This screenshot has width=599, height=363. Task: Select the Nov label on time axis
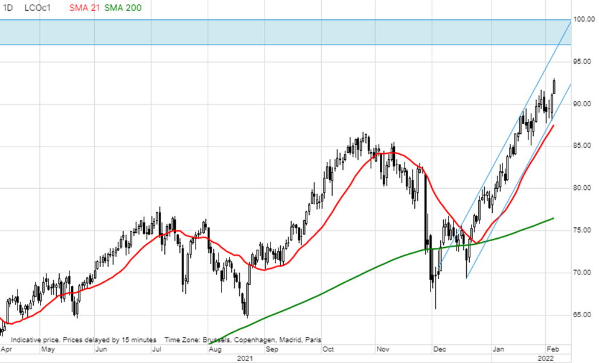(383, 349)
